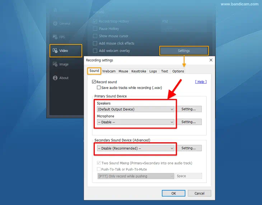This screenshot has width=262, height=205.
Task: Toggle the Record sound checkbox
Action: pyautogui.click(x=94, y=82)
